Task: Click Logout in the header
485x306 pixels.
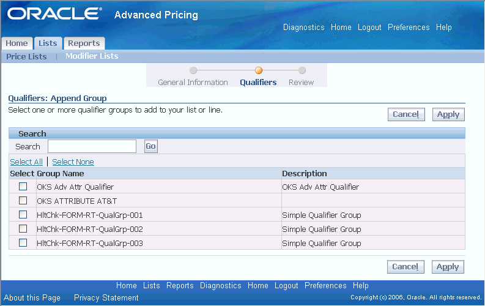Action: (x=369, y=27)
